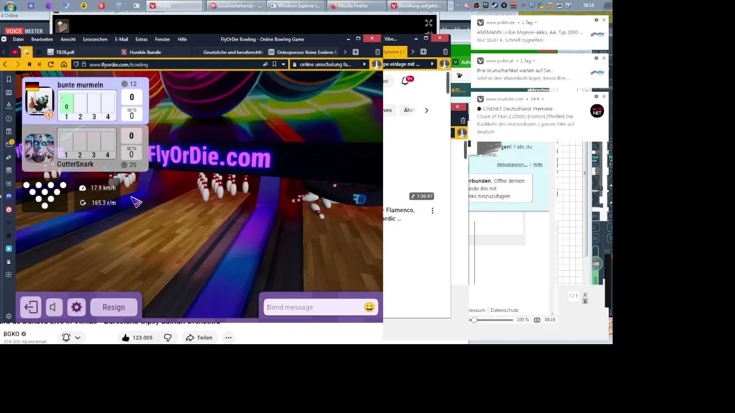
Task: Open Vivaldi profile avatar
Action: [x=376, y=64]
